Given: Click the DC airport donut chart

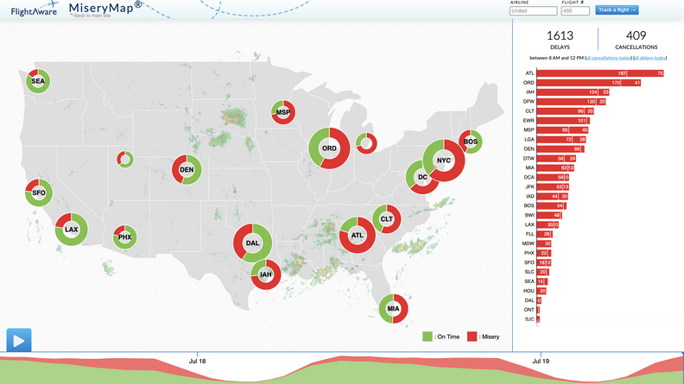Looking at the screenshot, I should 422,177.
